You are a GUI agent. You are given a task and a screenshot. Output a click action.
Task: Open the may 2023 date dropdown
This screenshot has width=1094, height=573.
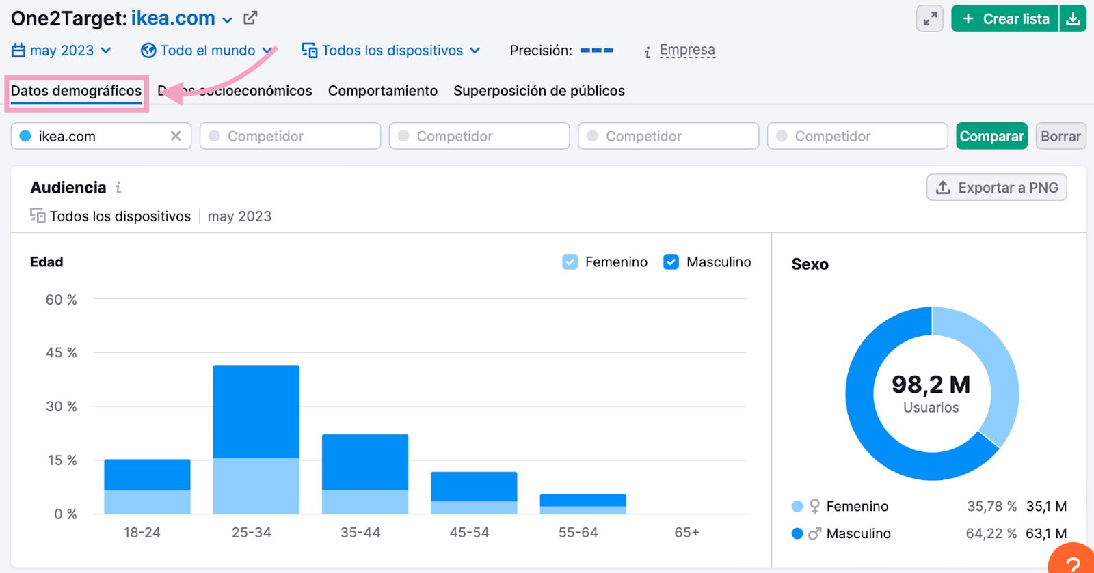tap(62, 51)
